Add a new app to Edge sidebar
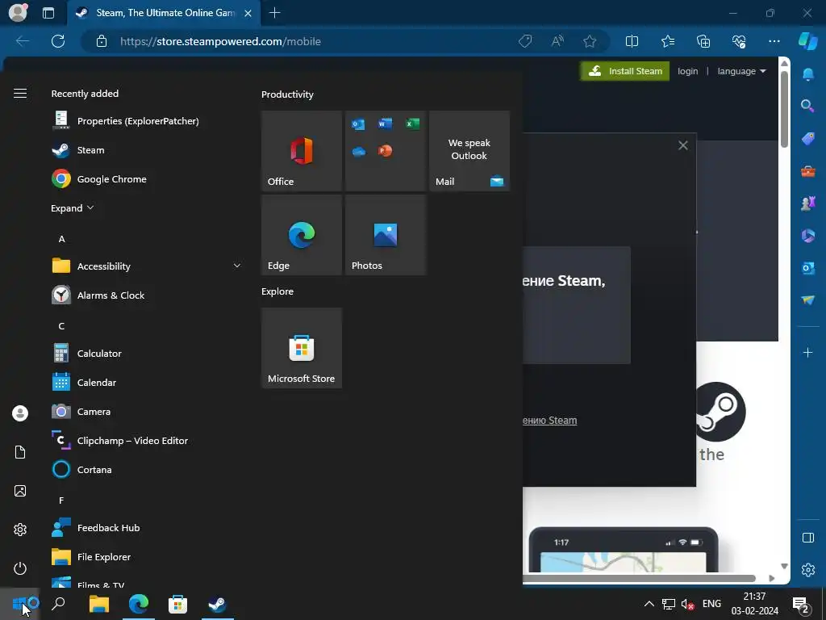The height and width of the screenshot is (620, 826). pos(807,352)
